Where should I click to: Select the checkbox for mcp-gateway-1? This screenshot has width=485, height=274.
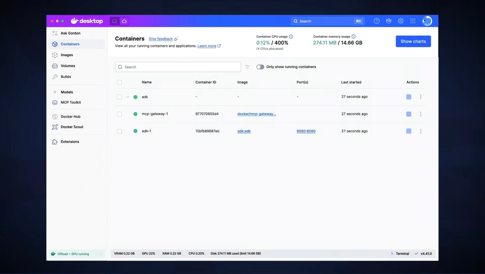coord(119,114)
